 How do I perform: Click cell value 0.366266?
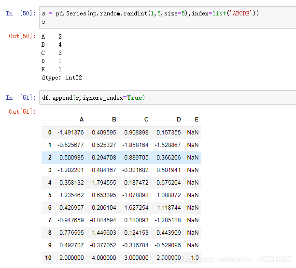(x=169, y=158)
